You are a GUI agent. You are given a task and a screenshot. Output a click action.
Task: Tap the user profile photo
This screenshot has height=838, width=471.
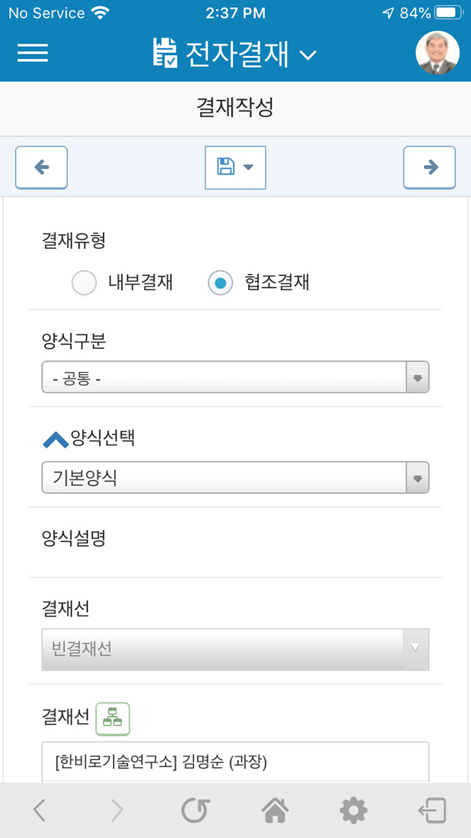point(437,52)
